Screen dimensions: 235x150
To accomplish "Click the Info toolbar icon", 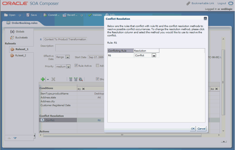I will click(107, 15).
